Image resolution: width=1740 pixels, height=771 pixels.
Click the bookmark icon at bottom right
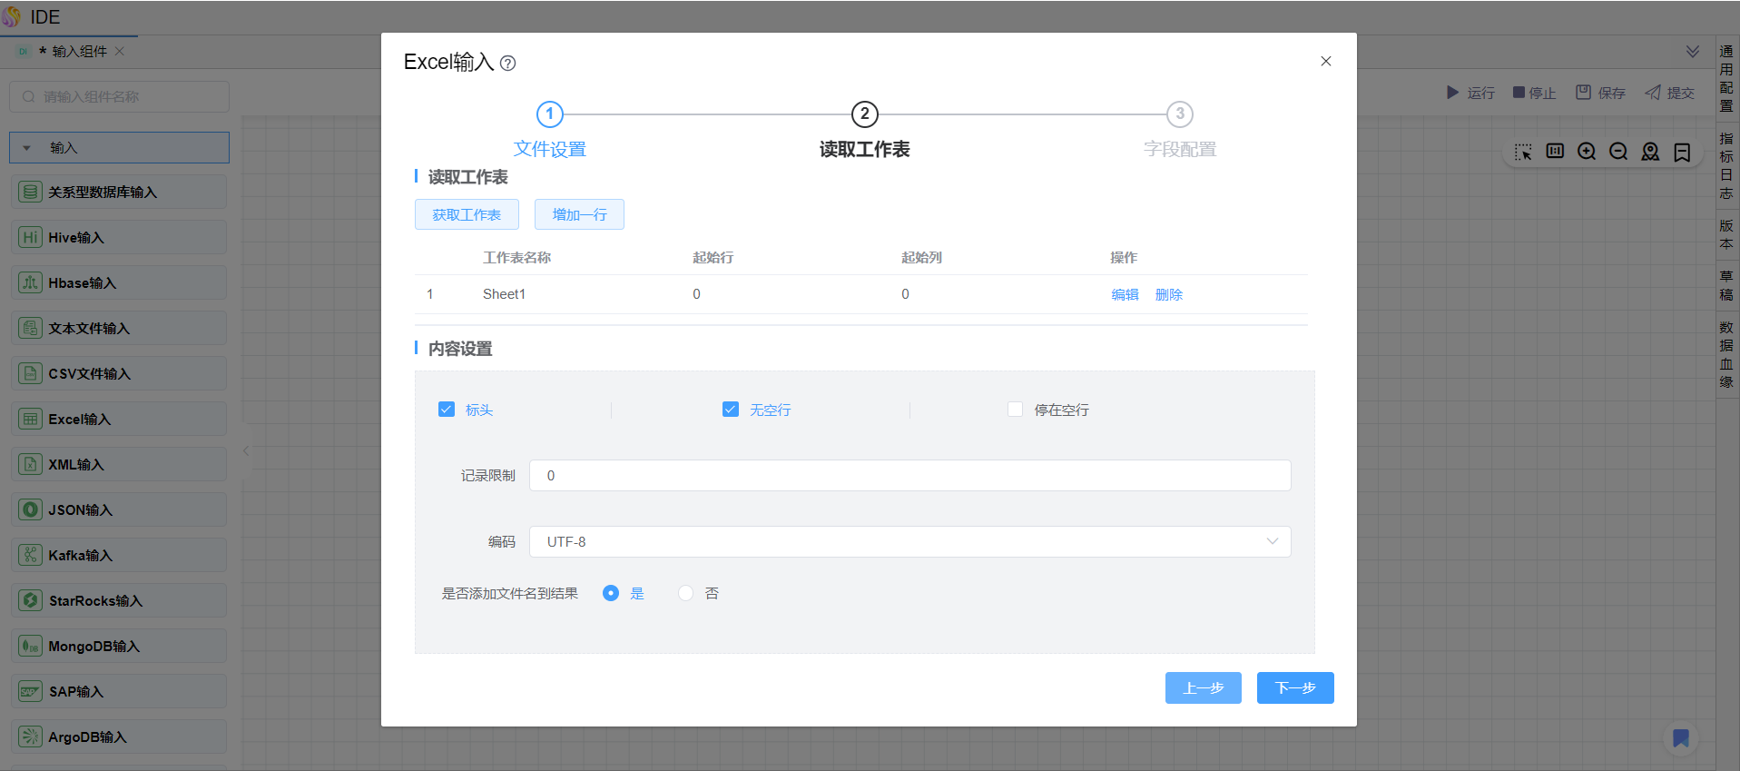(x=1681, y=738)
